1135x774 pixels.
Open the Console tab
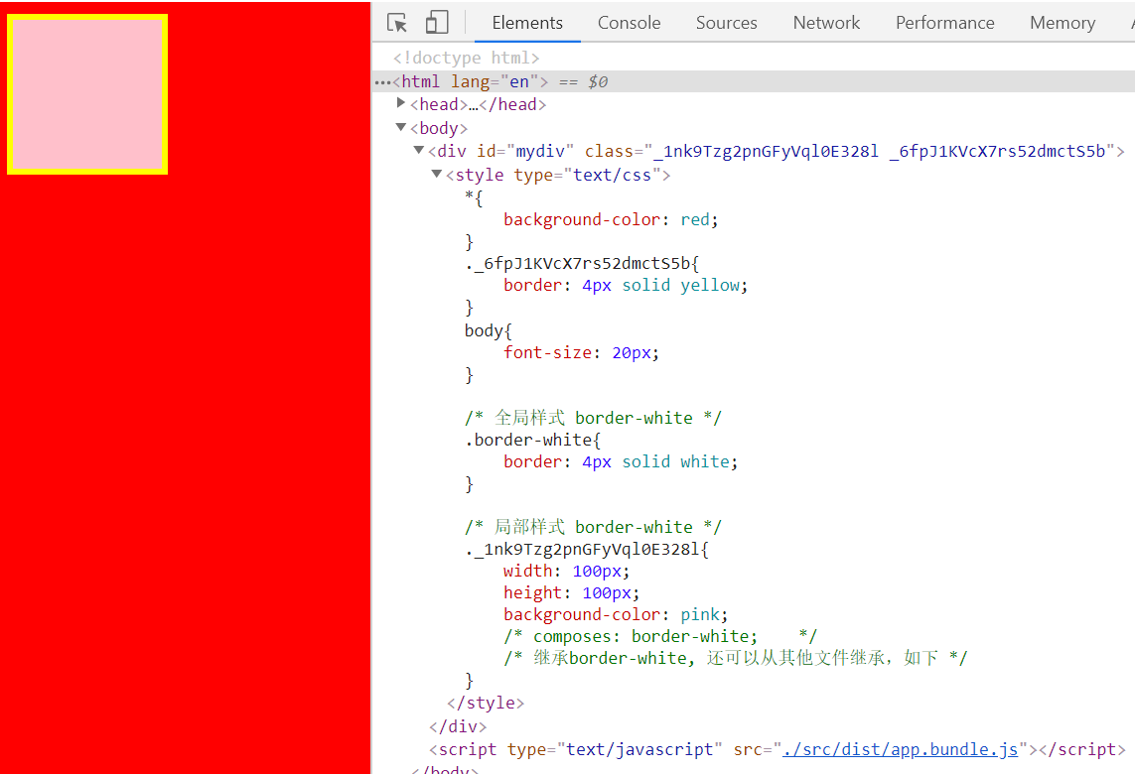[x=629, y=23]
